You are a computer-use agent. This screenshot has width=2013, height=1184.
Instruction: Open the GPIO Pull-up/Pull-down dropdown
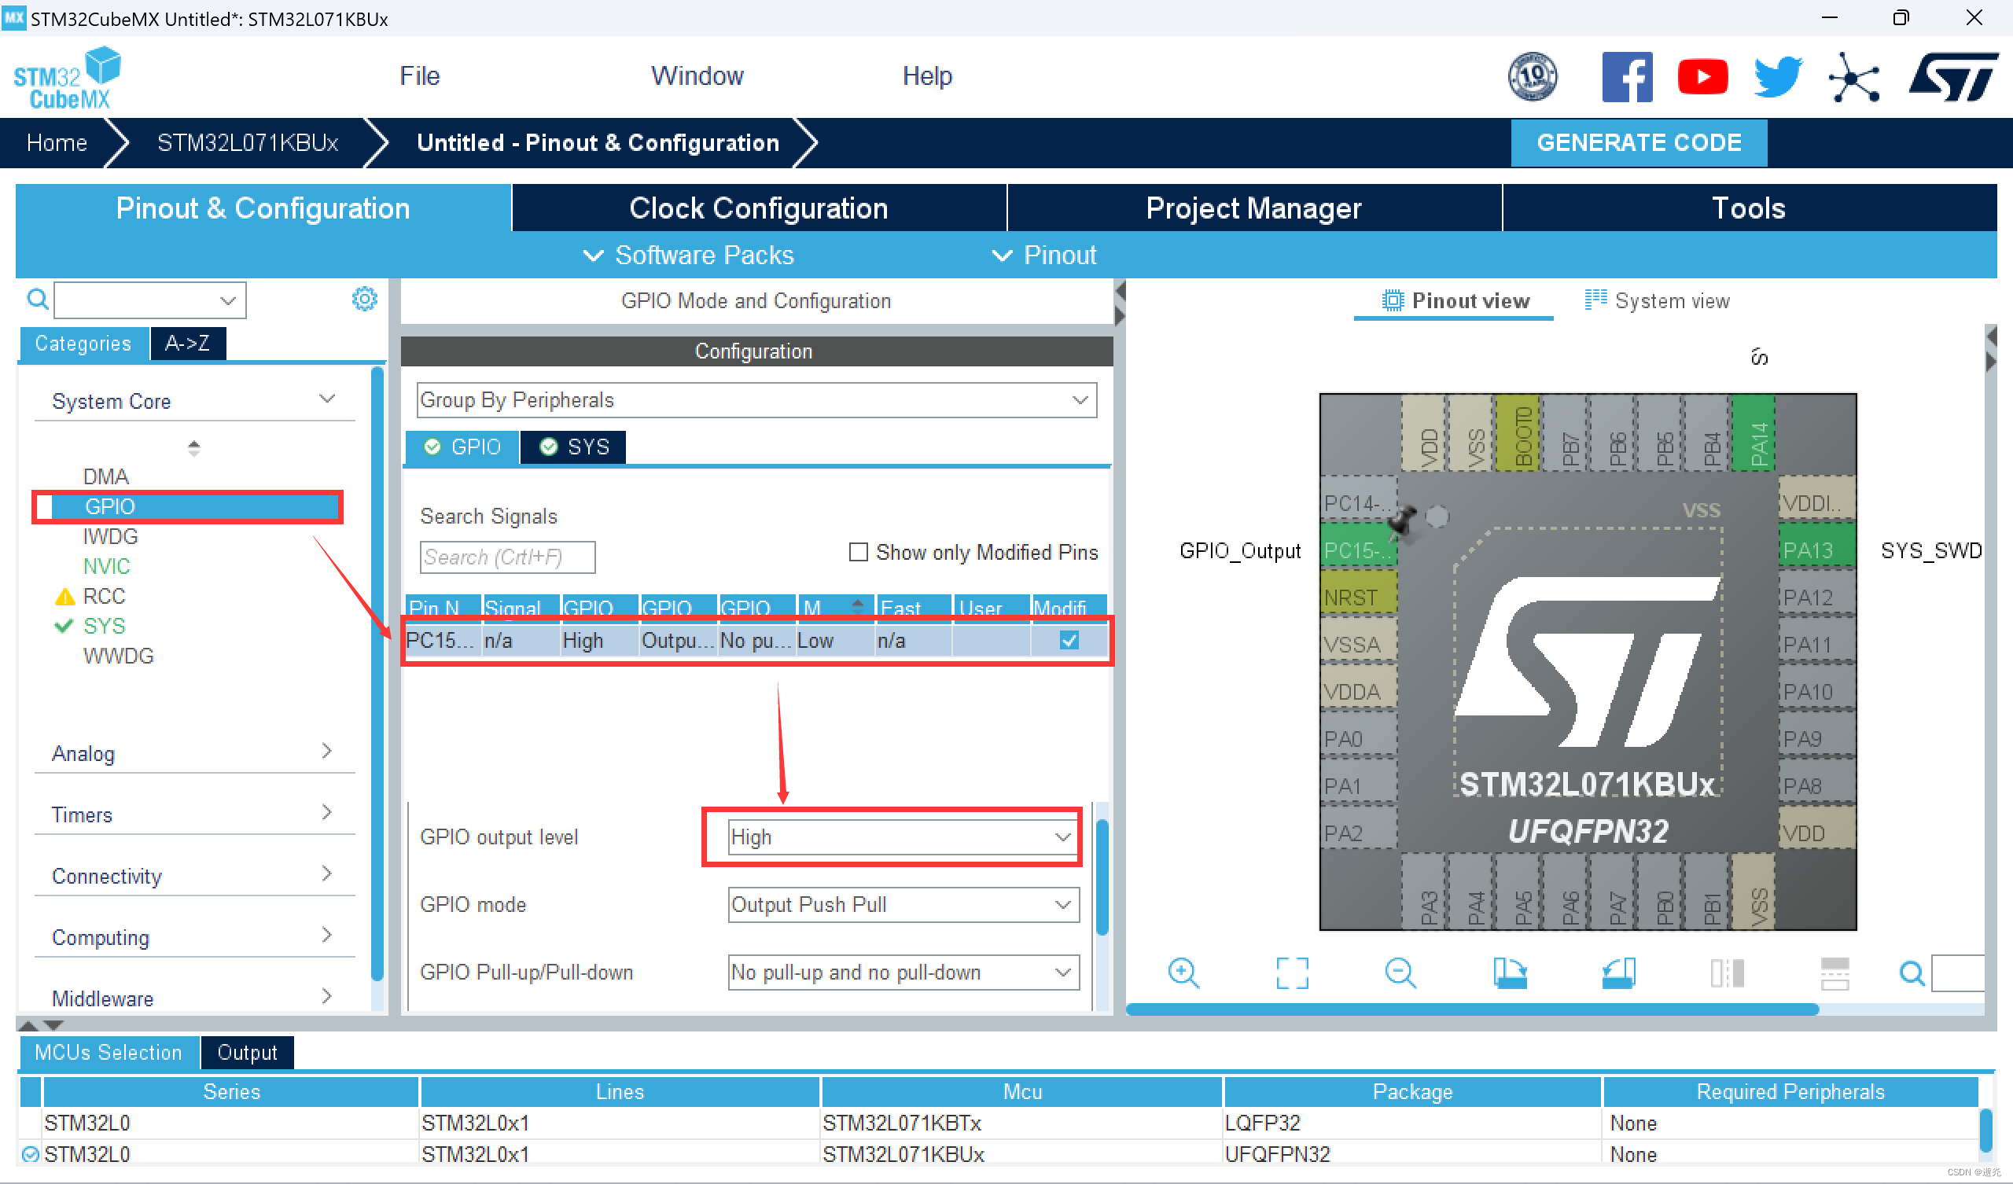[x=903, y=973]
